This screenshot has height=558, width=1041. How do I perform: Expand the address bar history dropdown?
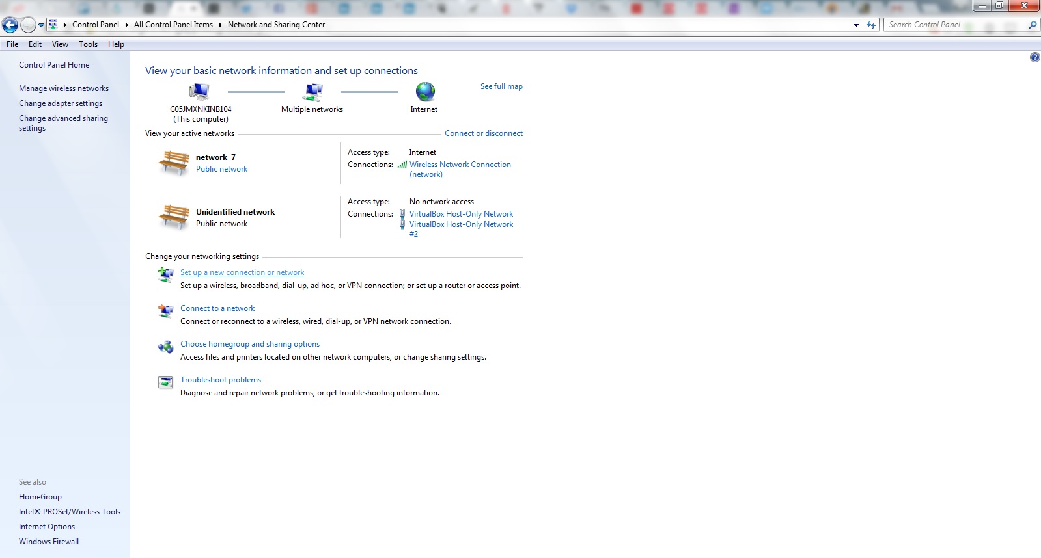pos(856,25)
